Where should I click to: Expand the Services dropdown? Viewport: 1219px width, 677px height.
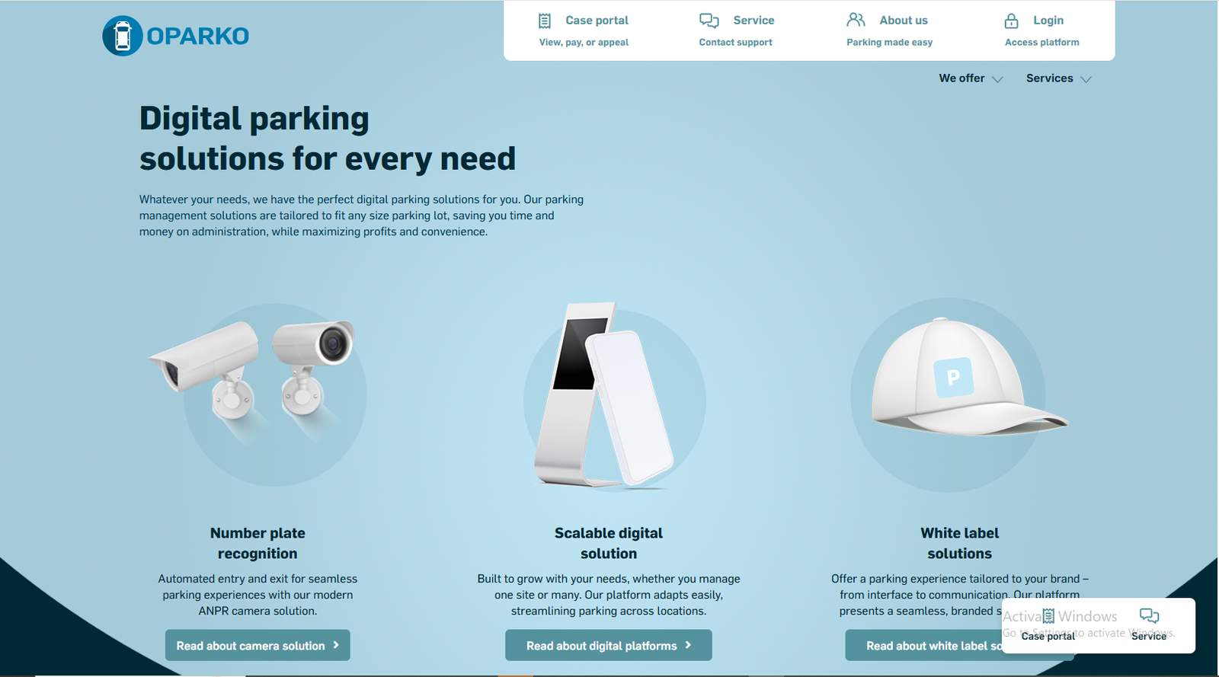click(1058, 78)
